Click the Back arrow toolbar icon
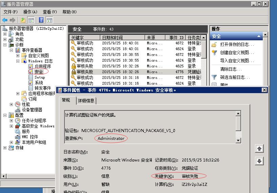The height and width of the screenshot is (193, 277). pyautogui.click(x=5, y=20)
